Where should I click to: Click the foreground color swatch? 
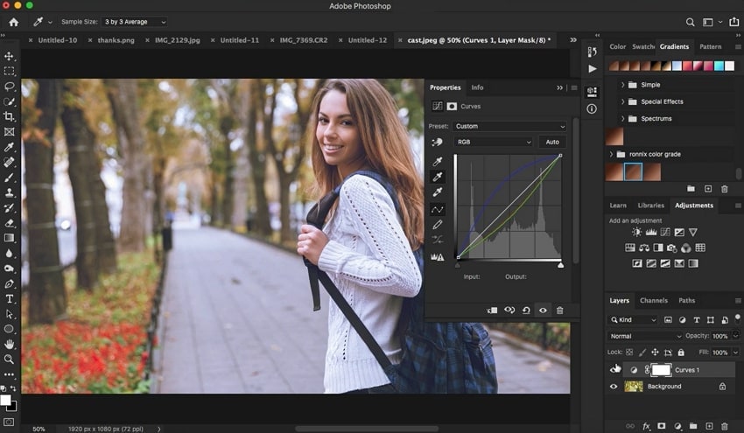pyautogui.click(x=5, y=400)
